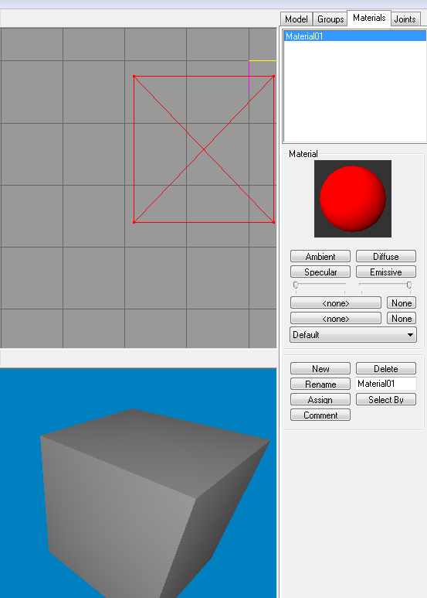The image size is (427, 598).
Task: Click the Emissive color button
Action: (386, 272)
